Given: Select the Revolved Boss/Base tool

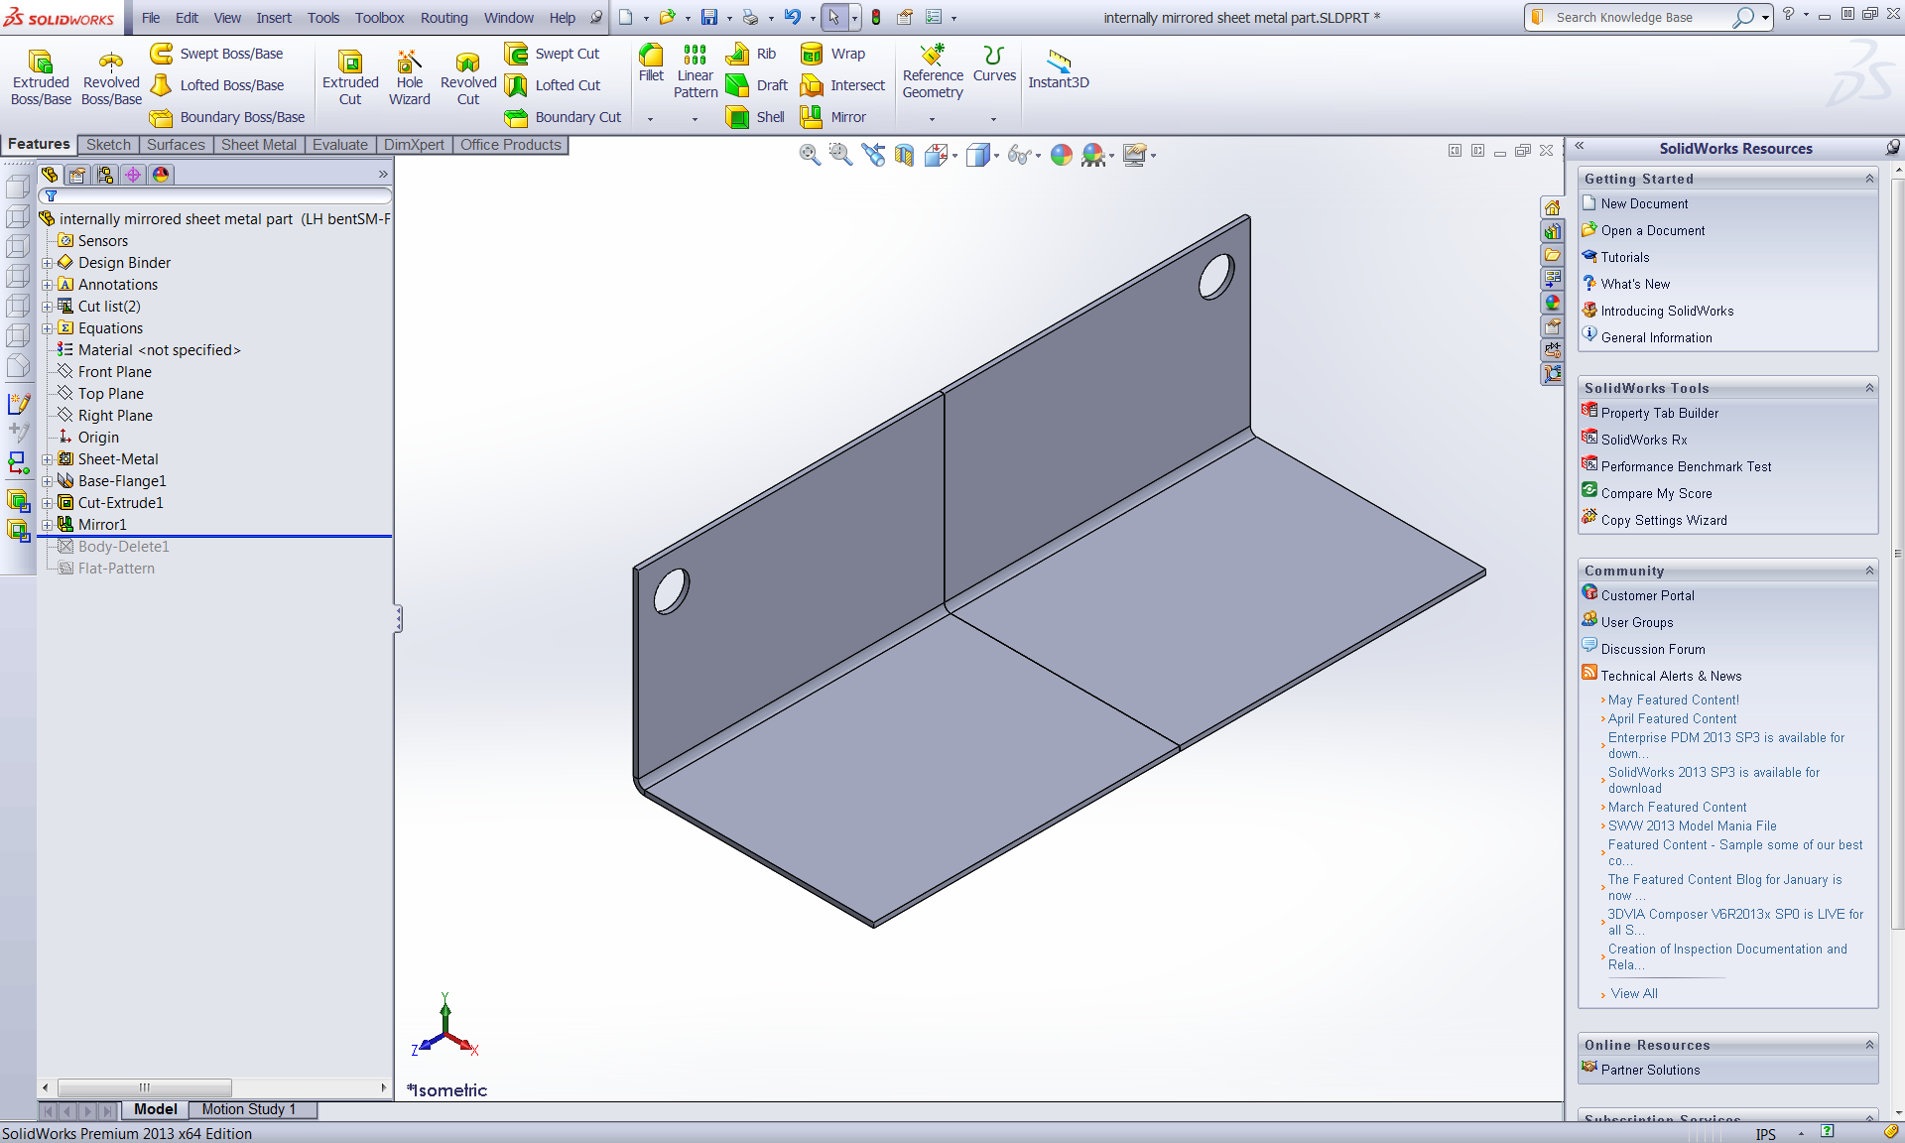Looking at the screenshot, I should tap(111, 76).
